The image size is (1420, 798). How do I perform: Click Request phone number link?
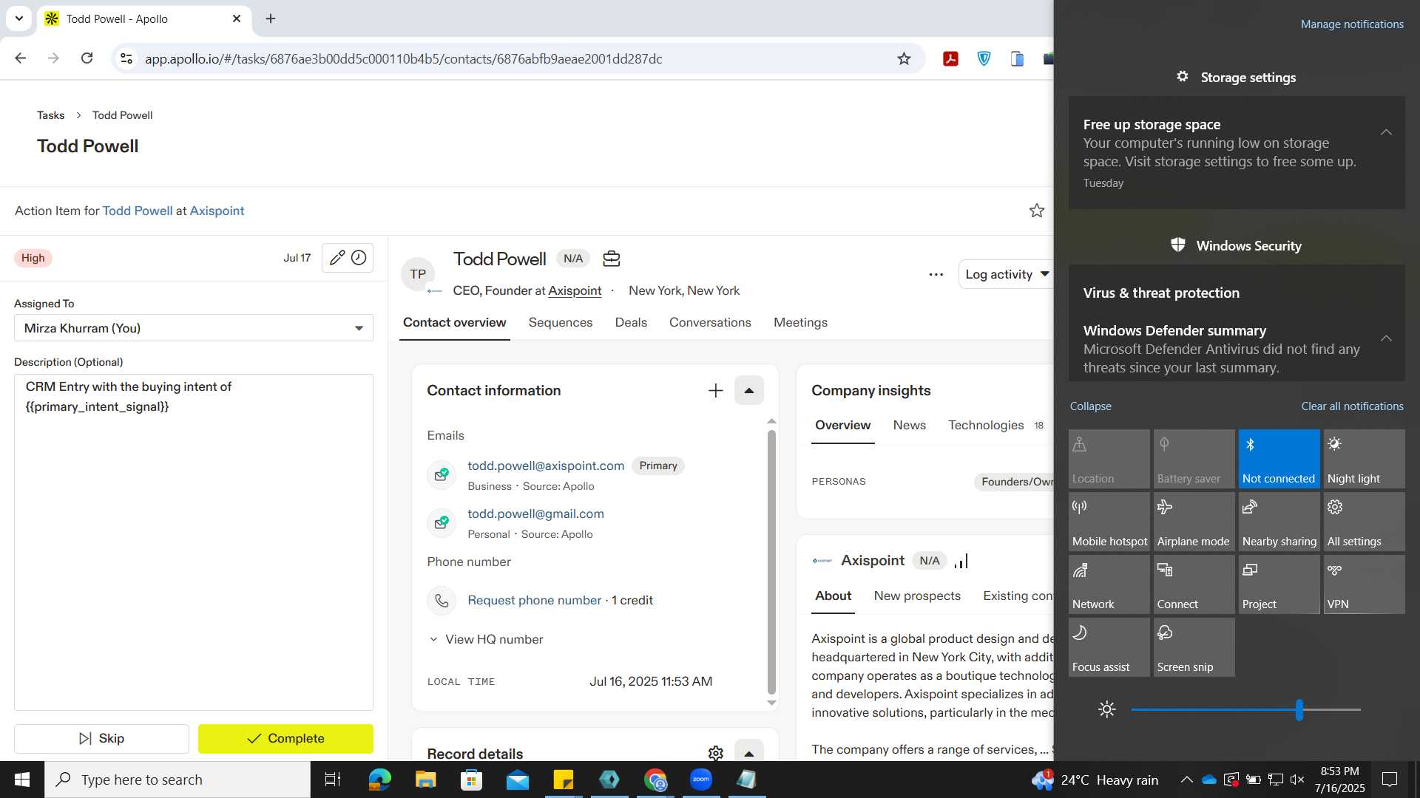[534, 601]
